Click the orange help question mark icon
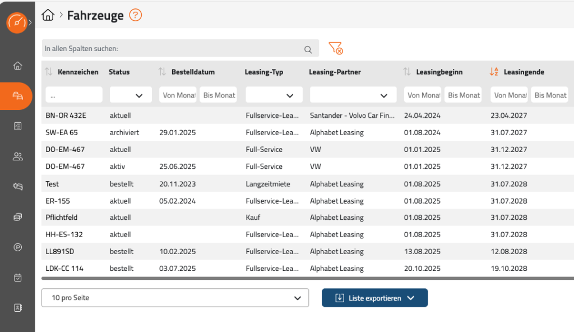This screenshot has height=332, width=574. click(135, 15)
